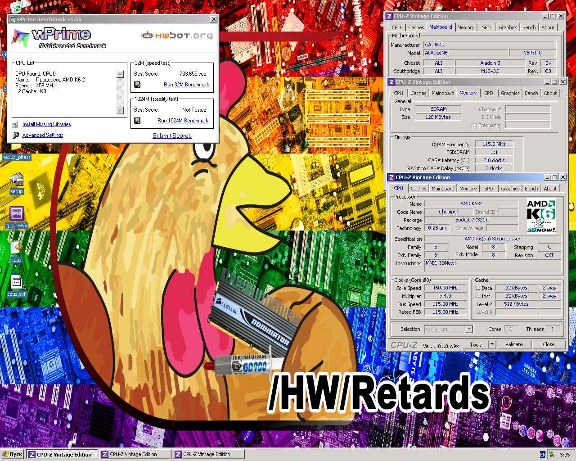Image resolution: width=576 pixels, height=461 pixels.
Task: Open SPD tab in the CPU window
Action: coord(489,189)
